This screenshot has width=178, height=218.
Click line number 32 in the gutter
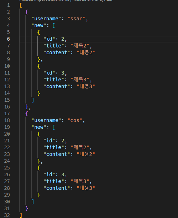click(7, 215)
